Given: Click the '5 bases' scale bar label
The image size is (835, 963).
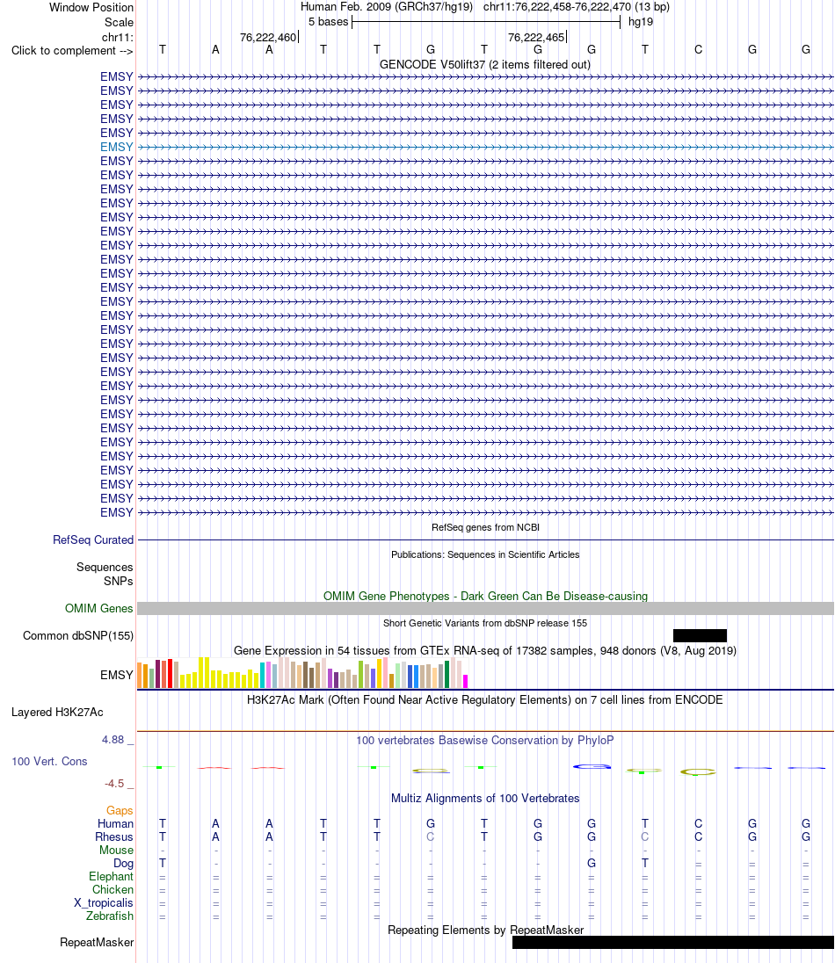Looking at the screenshot, I should pos(328,22).
